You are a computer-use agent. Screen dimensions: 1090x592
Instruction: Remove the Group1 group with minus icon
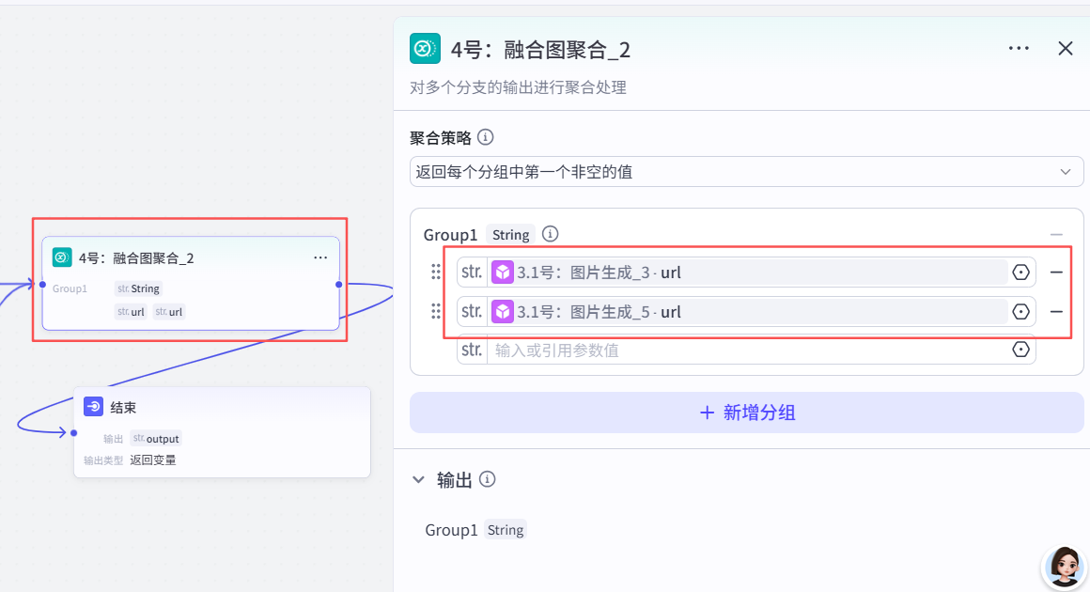pos(1056,235)
